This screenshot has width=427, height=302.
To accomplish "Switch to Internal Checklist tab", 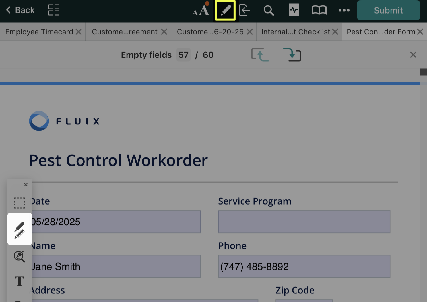I will click(x=296, y=32).
